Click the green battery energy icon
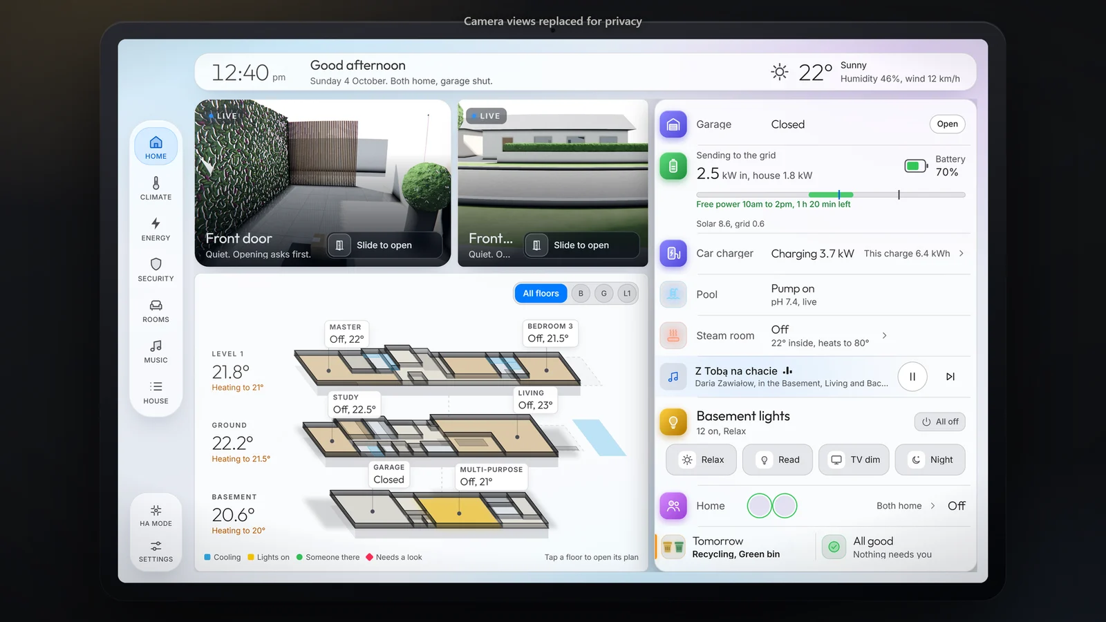The height and width of the screenshot is (622, 1106). (x=673, y=166)
